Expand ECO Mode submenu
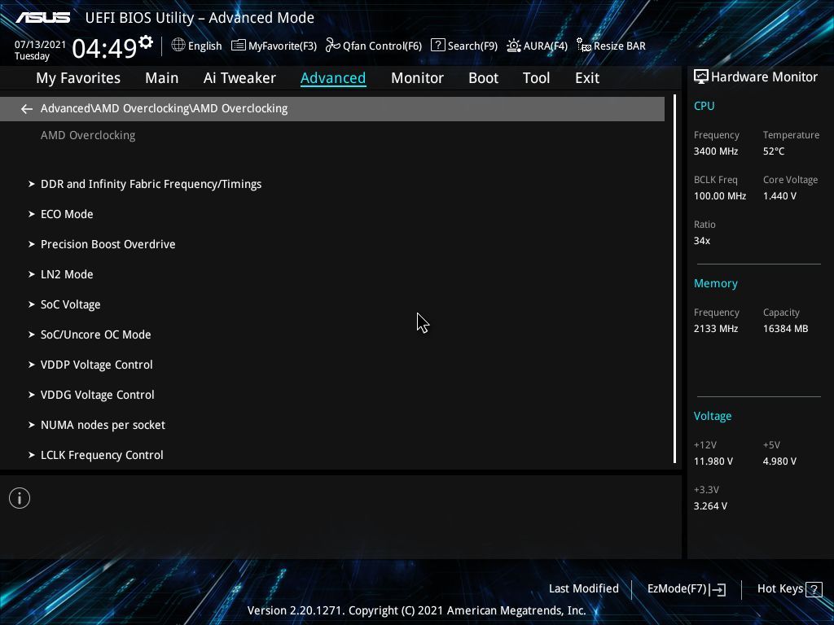The width and height of the screenshot is (834, 625). pos(67,214)
